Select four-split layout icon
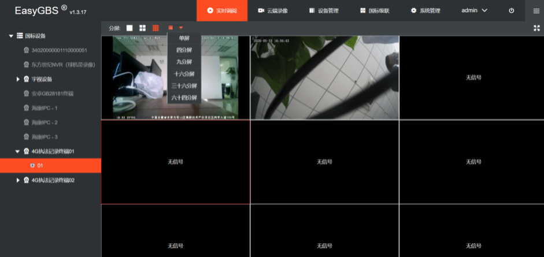This screenshot has height=257, width=544. (142, 28)
